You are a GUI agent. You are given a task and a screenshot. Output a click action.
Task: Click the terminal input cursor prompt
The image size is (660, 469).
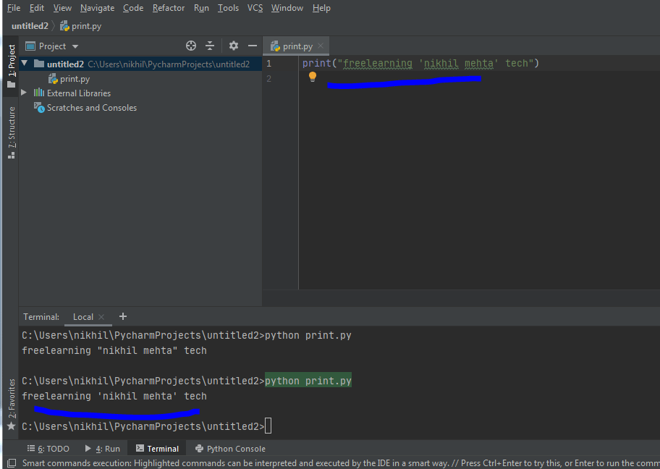pyautogui.click(x=268, y=426)
